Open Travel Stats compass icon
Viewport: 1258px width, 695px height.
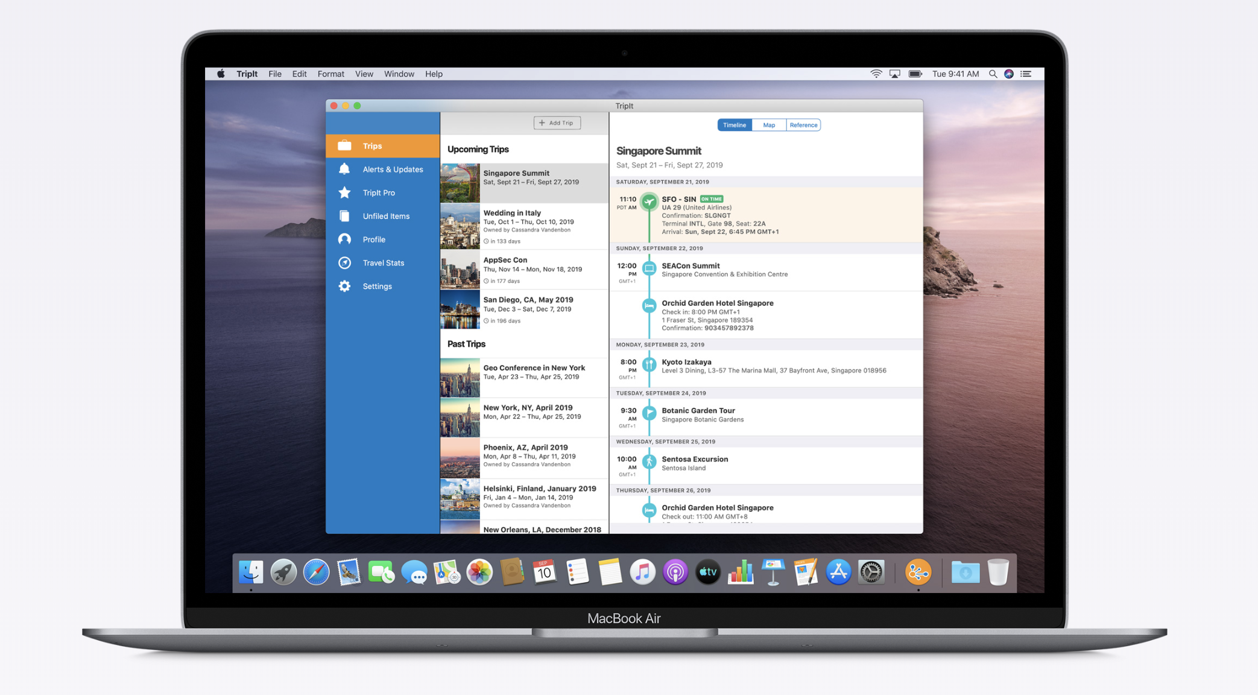tap(344, 263)
